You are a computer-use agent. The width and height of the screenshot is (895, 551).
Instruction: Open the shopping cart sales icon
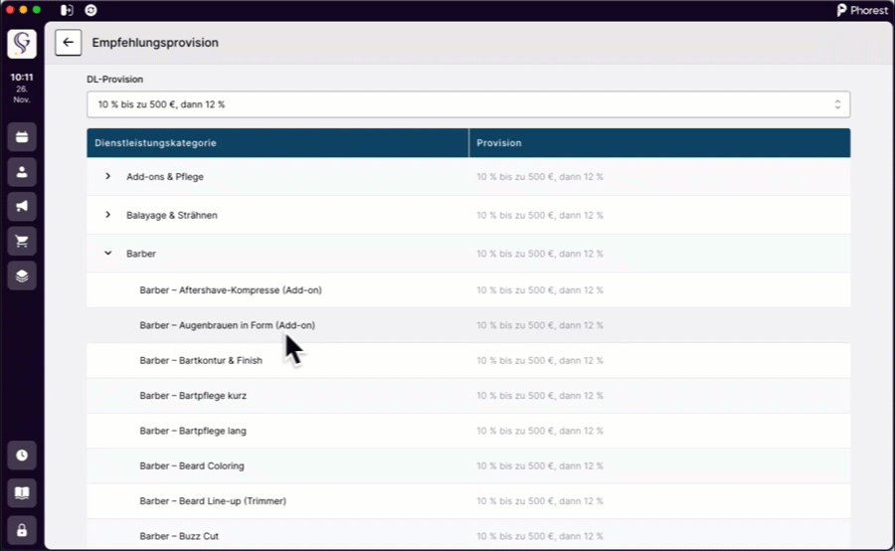(22, 241)
